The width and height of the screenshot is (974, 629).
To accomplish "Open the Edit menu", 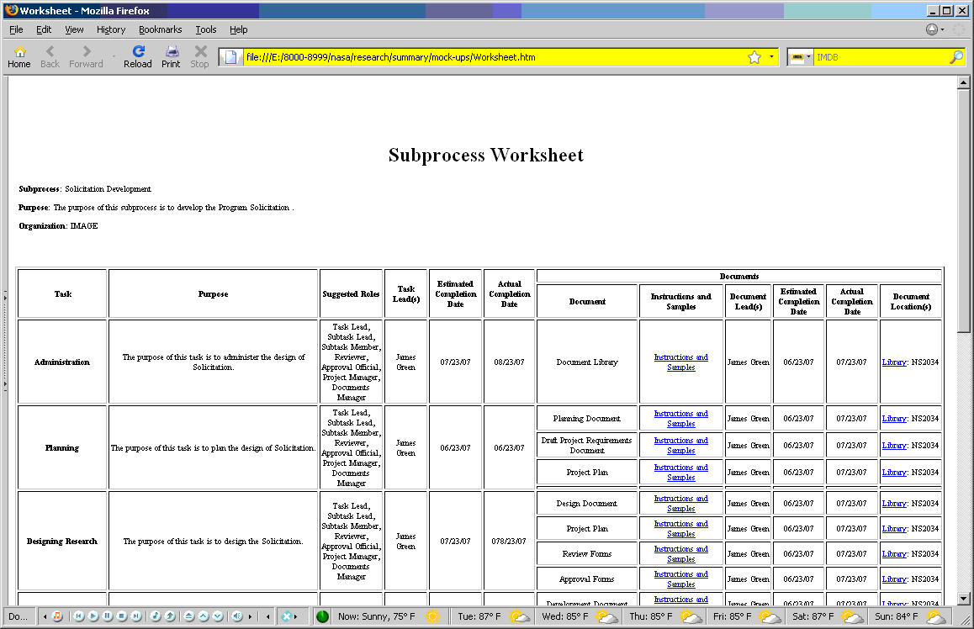I will [x=44, y=29].
